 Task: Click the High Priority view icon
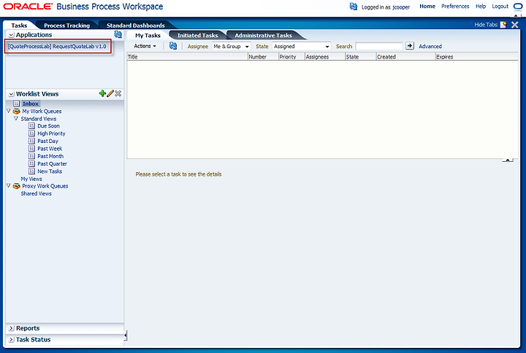pos(31,133)
